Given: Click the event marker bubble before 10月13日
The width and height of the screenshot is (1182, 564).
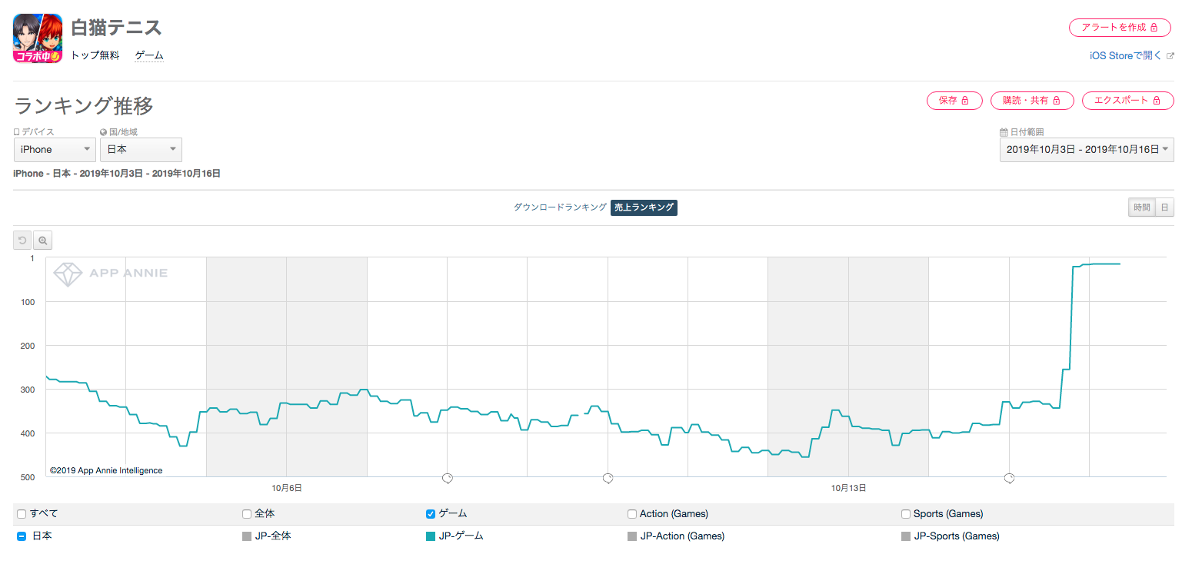Looking at the screenshot, I should 608,478.
